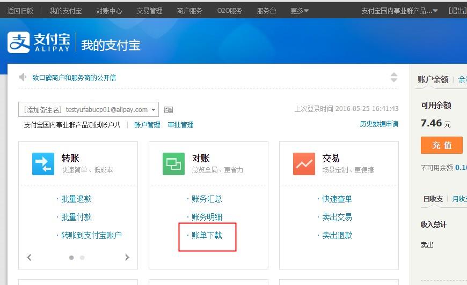
Task: Click the 我的支付宝 header title
Action: (111, 45)
